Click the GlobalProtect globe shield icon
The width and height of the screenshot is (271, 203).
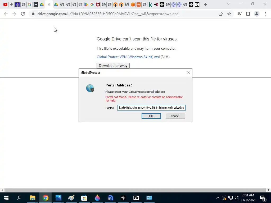click(x=90, y=88)
